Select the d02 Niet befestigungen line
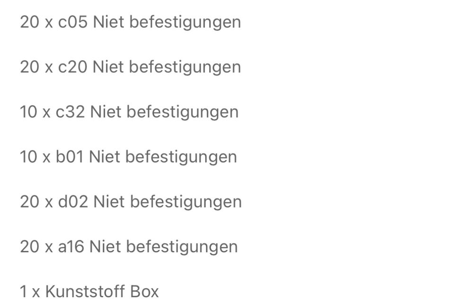The width and height of the screenshot is (473, 308). tap(131, 202)
